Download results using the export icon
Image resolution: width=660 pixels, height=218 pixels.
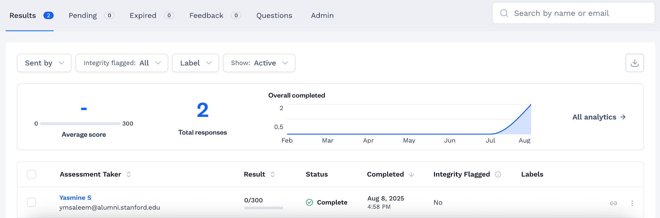pos(635,63)
